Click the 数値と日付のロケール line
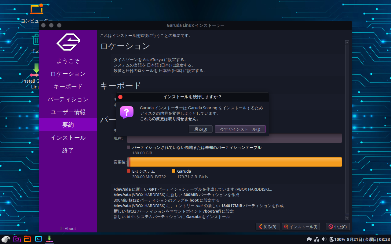The image size is (391, 244). point(159,70)
